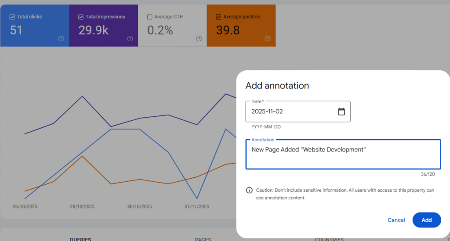Open the Pages tab
This screenshot has height=241, width=450.
click(x=203, y=239)
